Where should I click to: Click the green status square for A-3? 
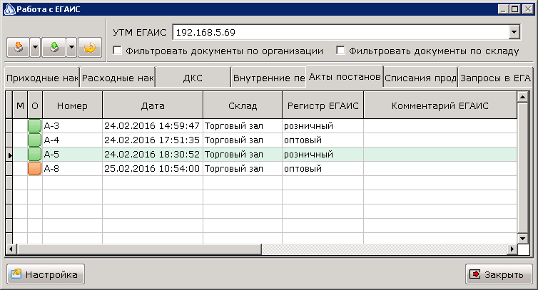tap(35, 126)
